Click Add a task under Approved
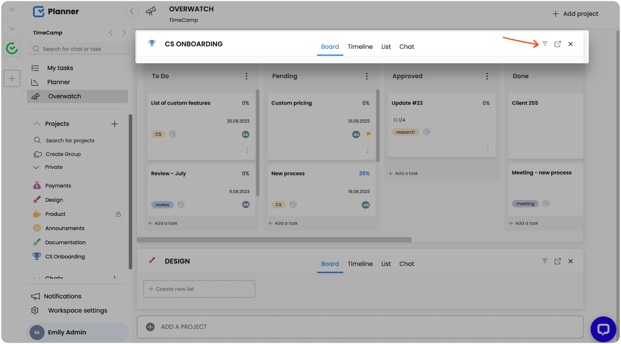This screenshot has width=621, height=344. click(403, 173)
